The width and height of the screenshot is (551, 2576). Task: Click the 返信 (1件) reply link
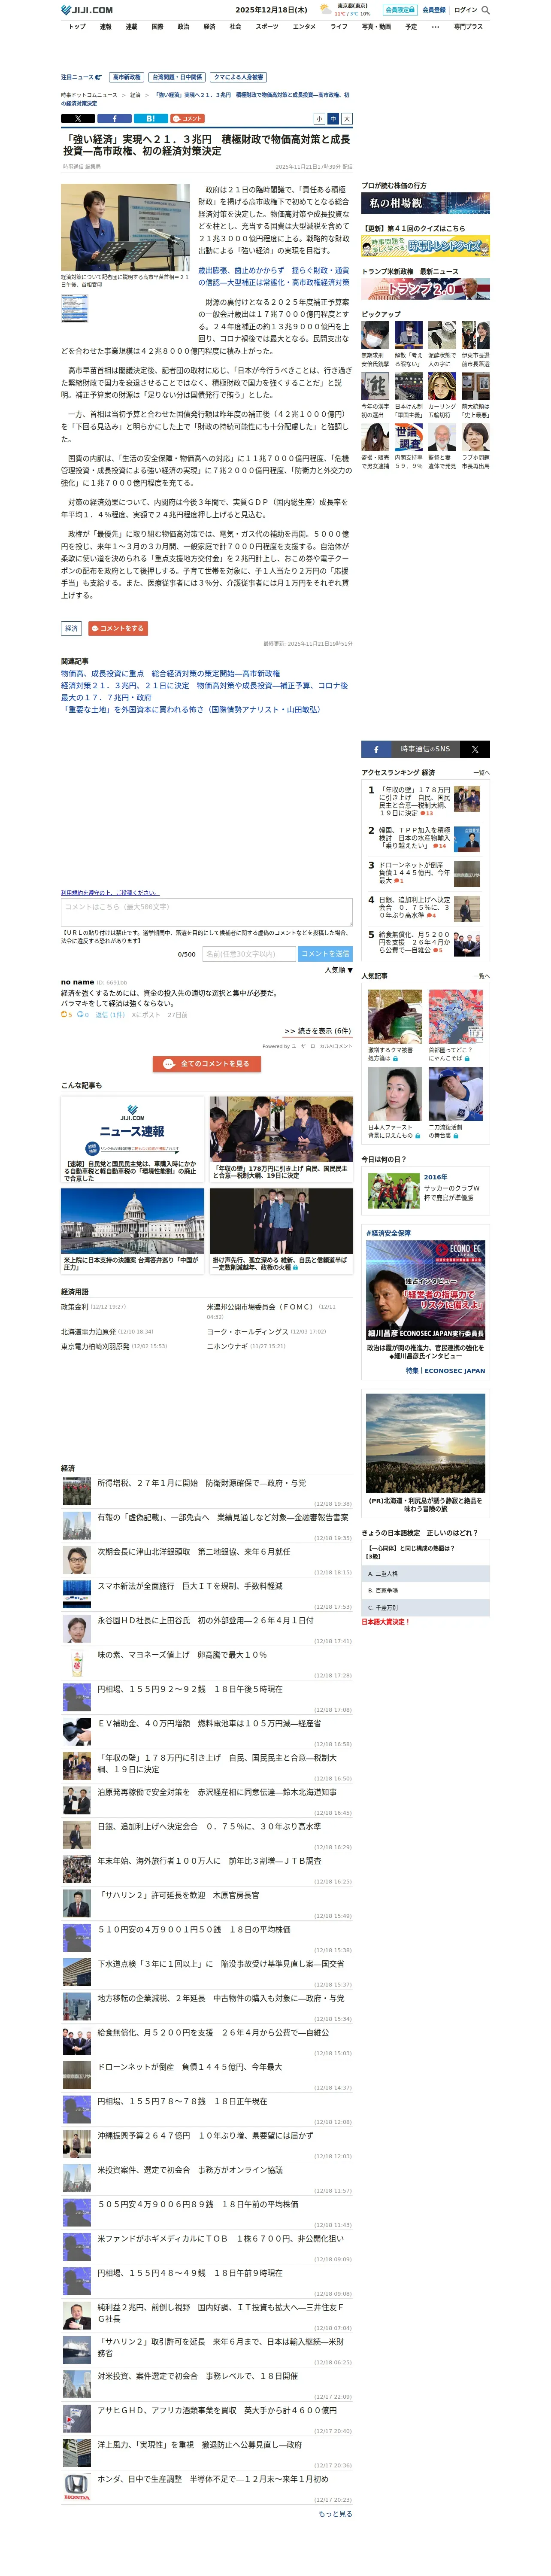pos(110,1015)
